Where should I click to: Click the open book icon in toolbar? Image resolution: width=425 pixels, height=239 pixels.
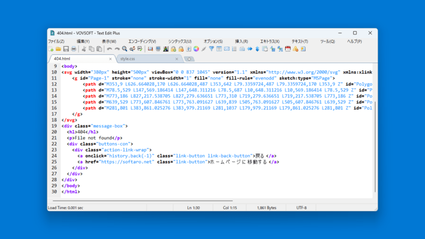[x=150, y=49]
